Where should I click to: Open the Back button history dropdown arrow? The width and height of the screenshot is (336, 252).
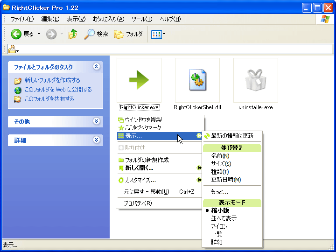[x=39, y=34]
